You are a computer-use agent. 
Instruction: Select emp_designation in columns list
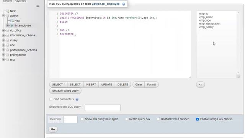[x=210, y=24]
